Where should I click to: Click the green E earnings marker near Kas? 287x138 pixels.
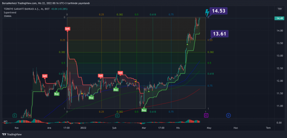coord(15,115)
